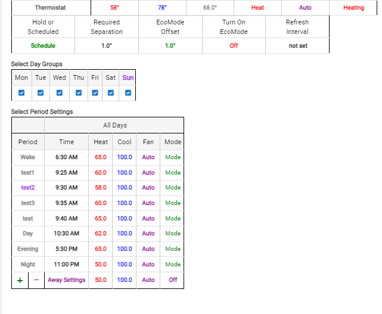Select the thermostat fan Auto value
Viewport: 382px width, 314px height.
click(x=305, y=8)
